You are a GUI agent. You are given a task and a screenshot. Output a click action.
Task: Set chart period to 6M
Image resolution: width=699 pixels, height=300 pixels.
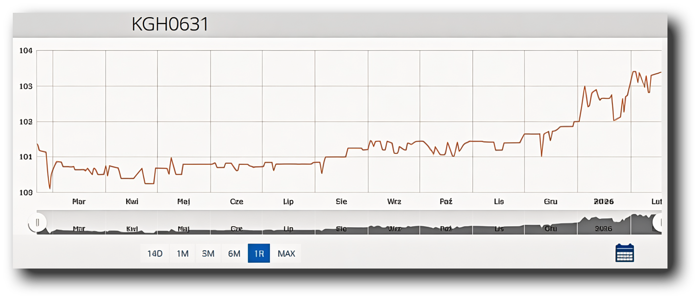pos(234,254)
